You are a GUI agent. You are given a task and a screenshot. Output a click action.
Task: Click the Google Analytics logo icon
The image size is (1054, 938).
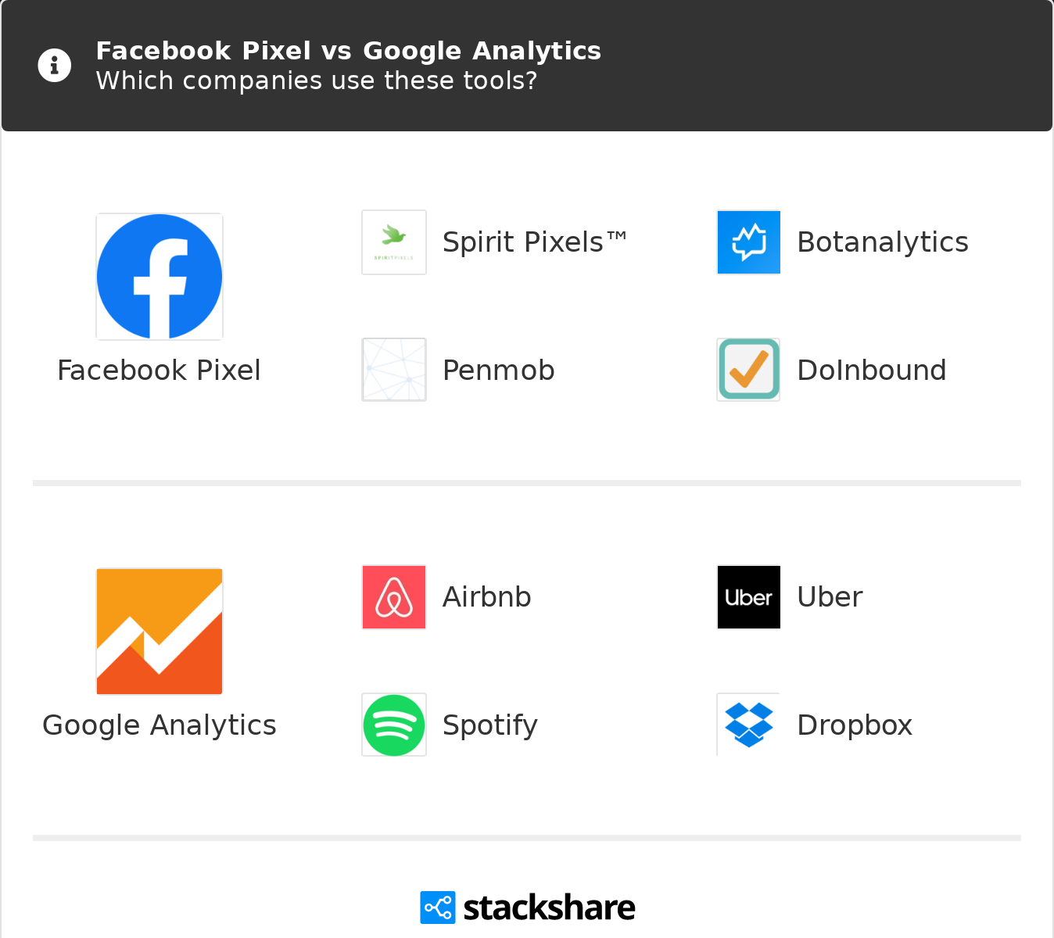tap(160, 632)
